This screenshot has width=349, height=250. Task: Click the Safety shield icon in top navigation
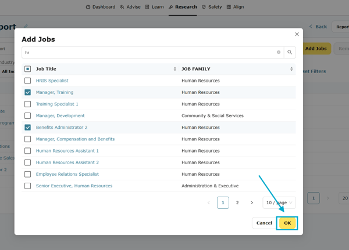pyautogui.click(x=204, y=7)
